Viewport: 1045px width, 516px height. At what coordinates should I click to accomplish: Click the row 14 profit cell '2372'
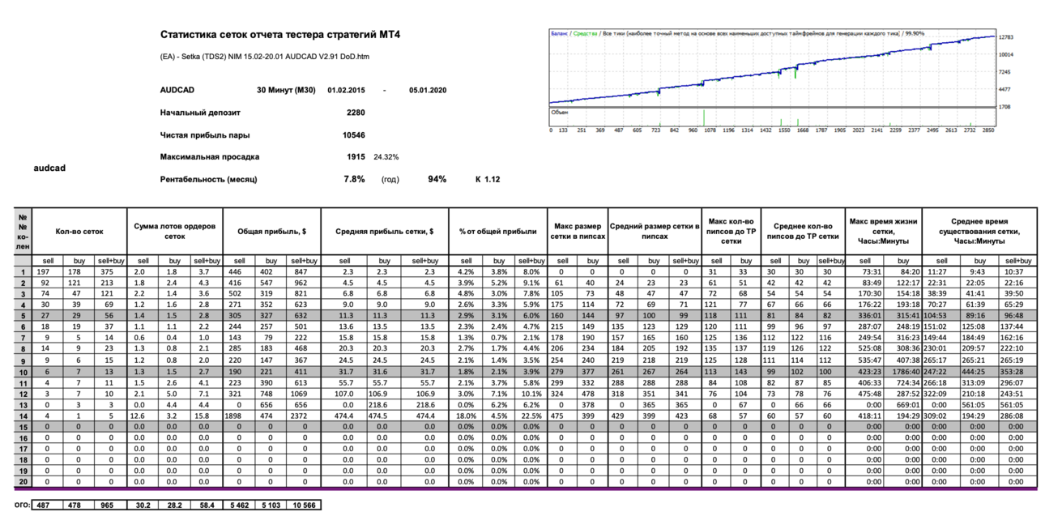[304, 417]
